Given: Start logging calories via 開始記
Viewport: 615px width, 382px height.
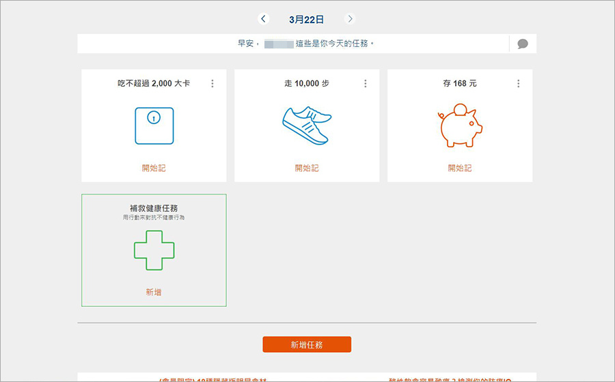Looking at the screenshot, I should pyautogui.click(x=154, y=168).
